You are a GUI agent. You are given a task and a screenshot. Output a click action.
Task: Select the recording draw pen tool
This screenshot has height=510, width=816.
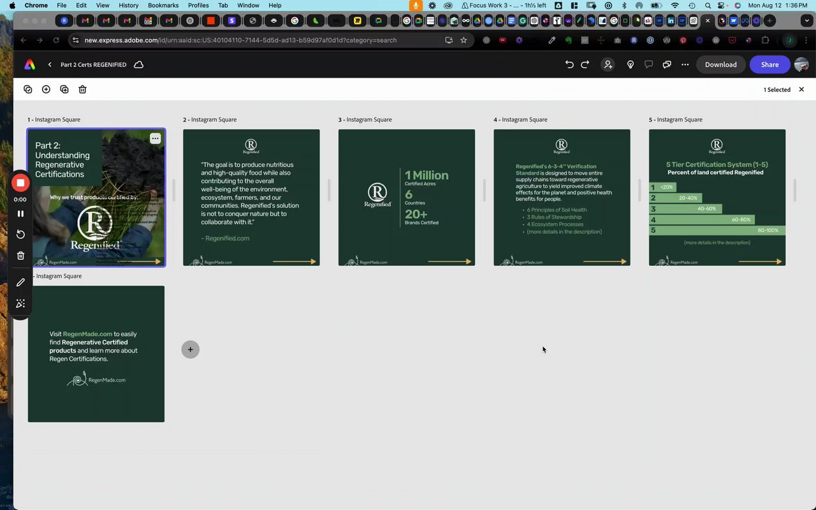coord(20,282)
